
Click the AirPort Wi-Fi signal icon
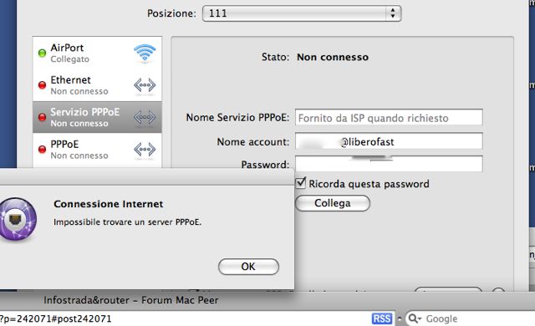click(145, 53)
